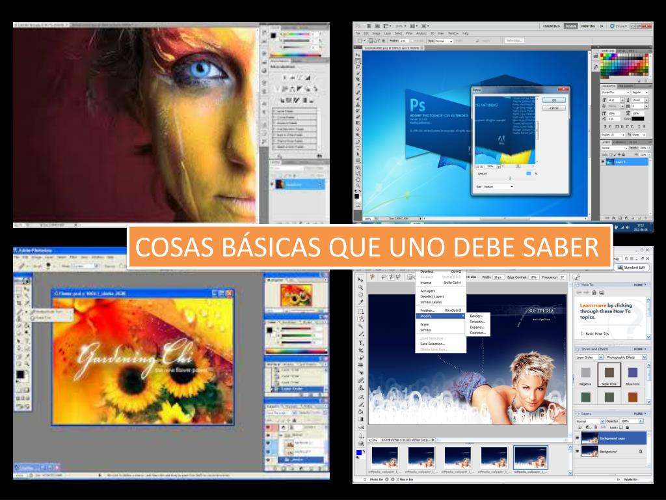The image size is (666, 500).
Task: Open the Myriad Pro font family dropdown
Action: (615, 92)
